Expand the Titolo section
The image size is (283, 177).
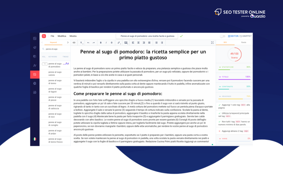click(x=234, y=77)
